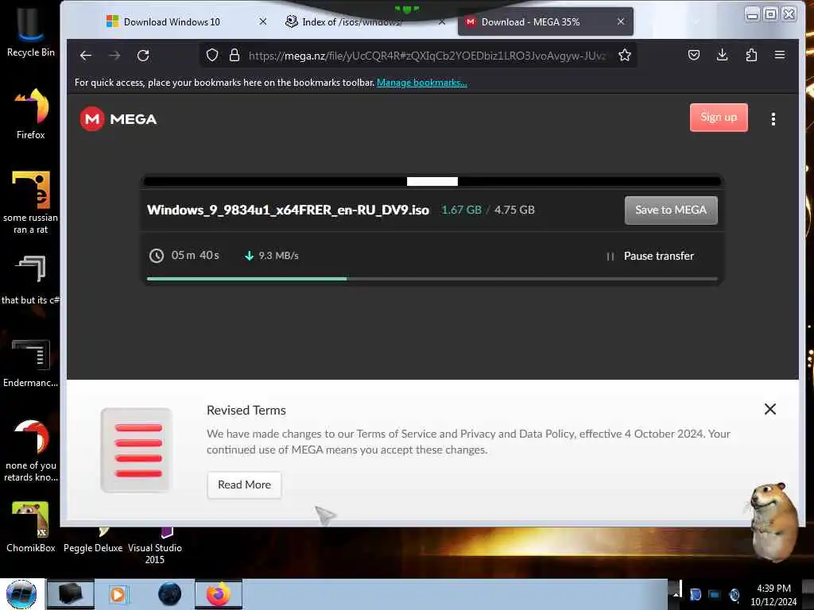
Task: Click the 05 m 40 s time remaining
Action: (x=196, y=256)
